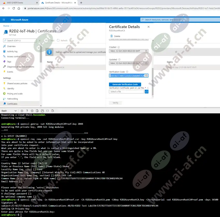Show info tooltip for Created

click(119, 47)
